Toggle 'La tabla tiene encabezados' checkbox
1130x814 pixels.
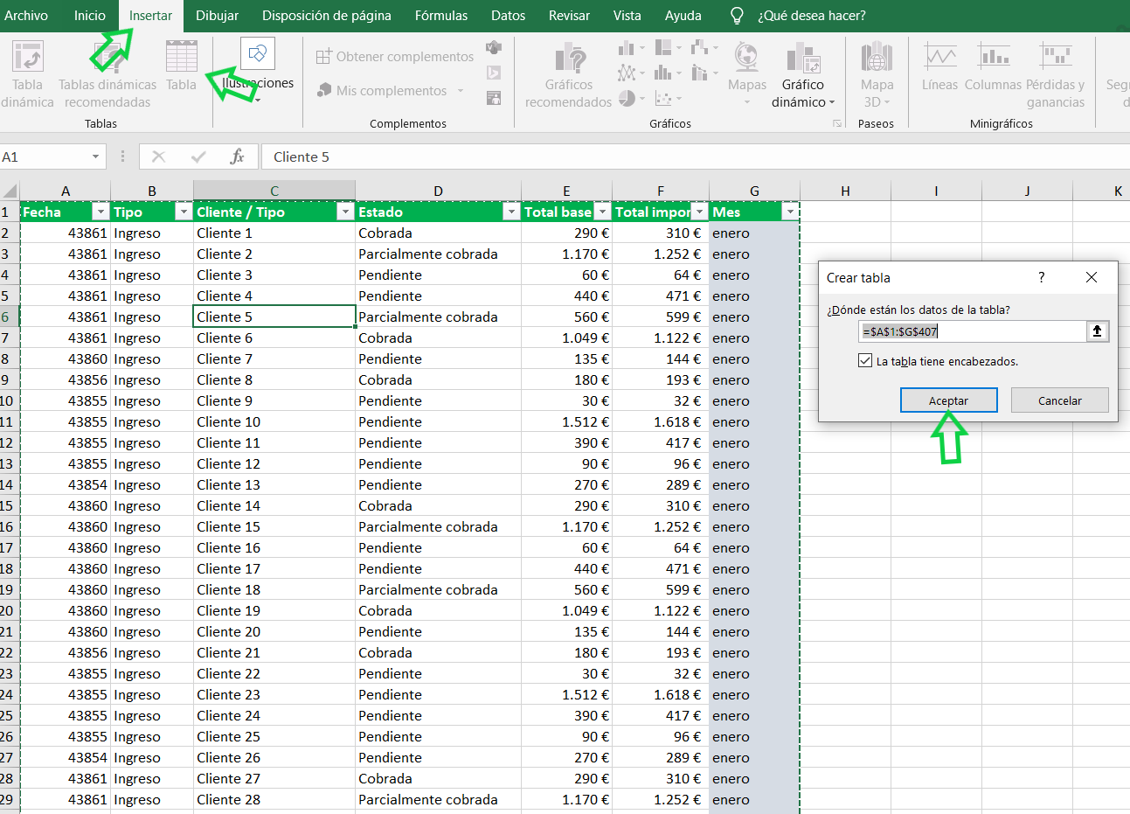click(865, 360)
